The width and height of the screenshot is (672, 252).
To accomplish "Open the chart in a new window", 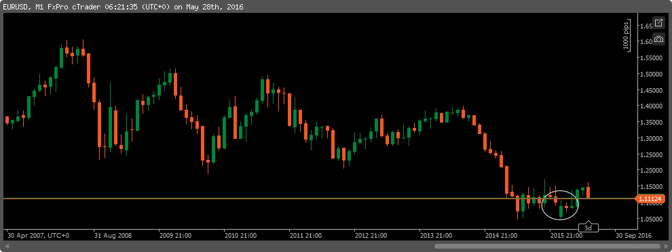I will point(658,22).
